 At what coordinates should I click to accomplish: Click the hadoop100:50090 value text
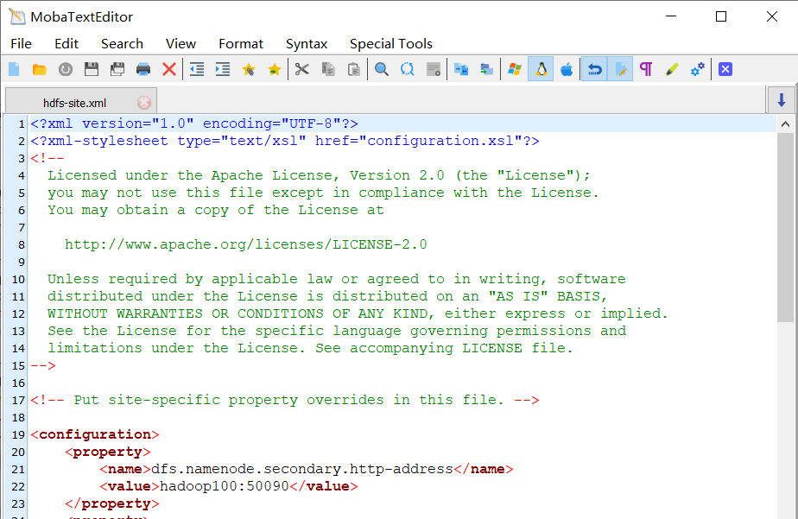click(x=225, y=486)
